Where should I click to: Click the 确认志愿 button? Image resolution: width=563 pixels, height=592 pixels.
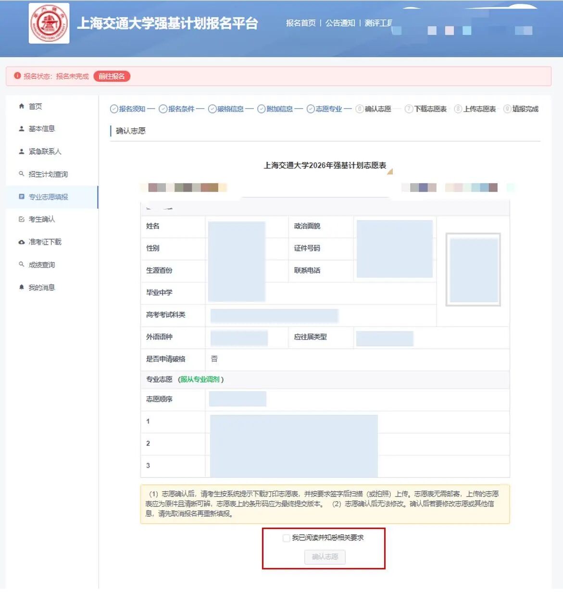(x=325, y=557)
